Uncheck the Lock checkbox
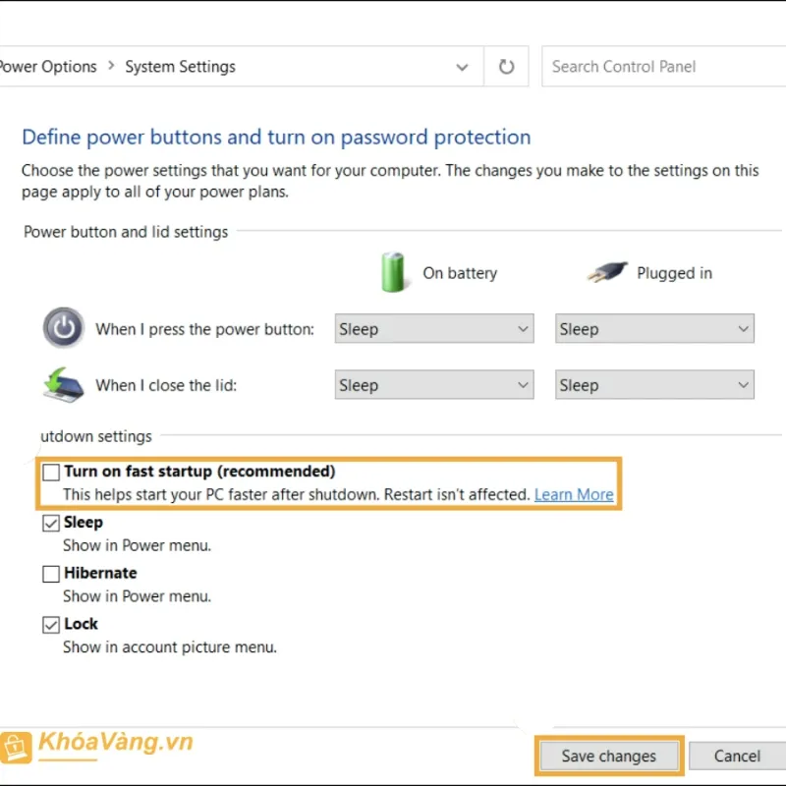This screenshot has height=786, width=786. pyautogui.click(x=51, y=625)
